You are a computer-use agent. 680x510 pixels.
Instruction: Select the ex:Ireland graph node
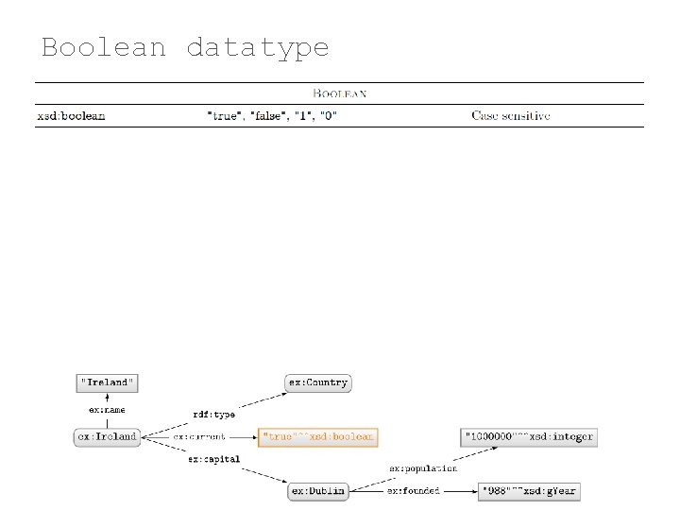[107, 436]
